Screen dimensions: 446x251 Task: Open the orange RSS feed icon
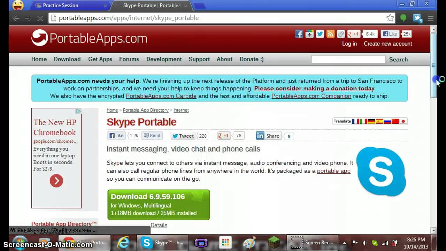pyautogui.click(x=330, y=34)
